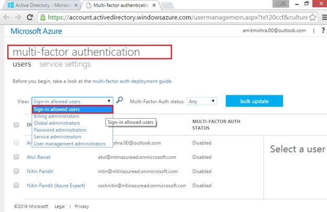Go back using browser back arrow
This screenshot has width=327, height=212.
point(6,17)
